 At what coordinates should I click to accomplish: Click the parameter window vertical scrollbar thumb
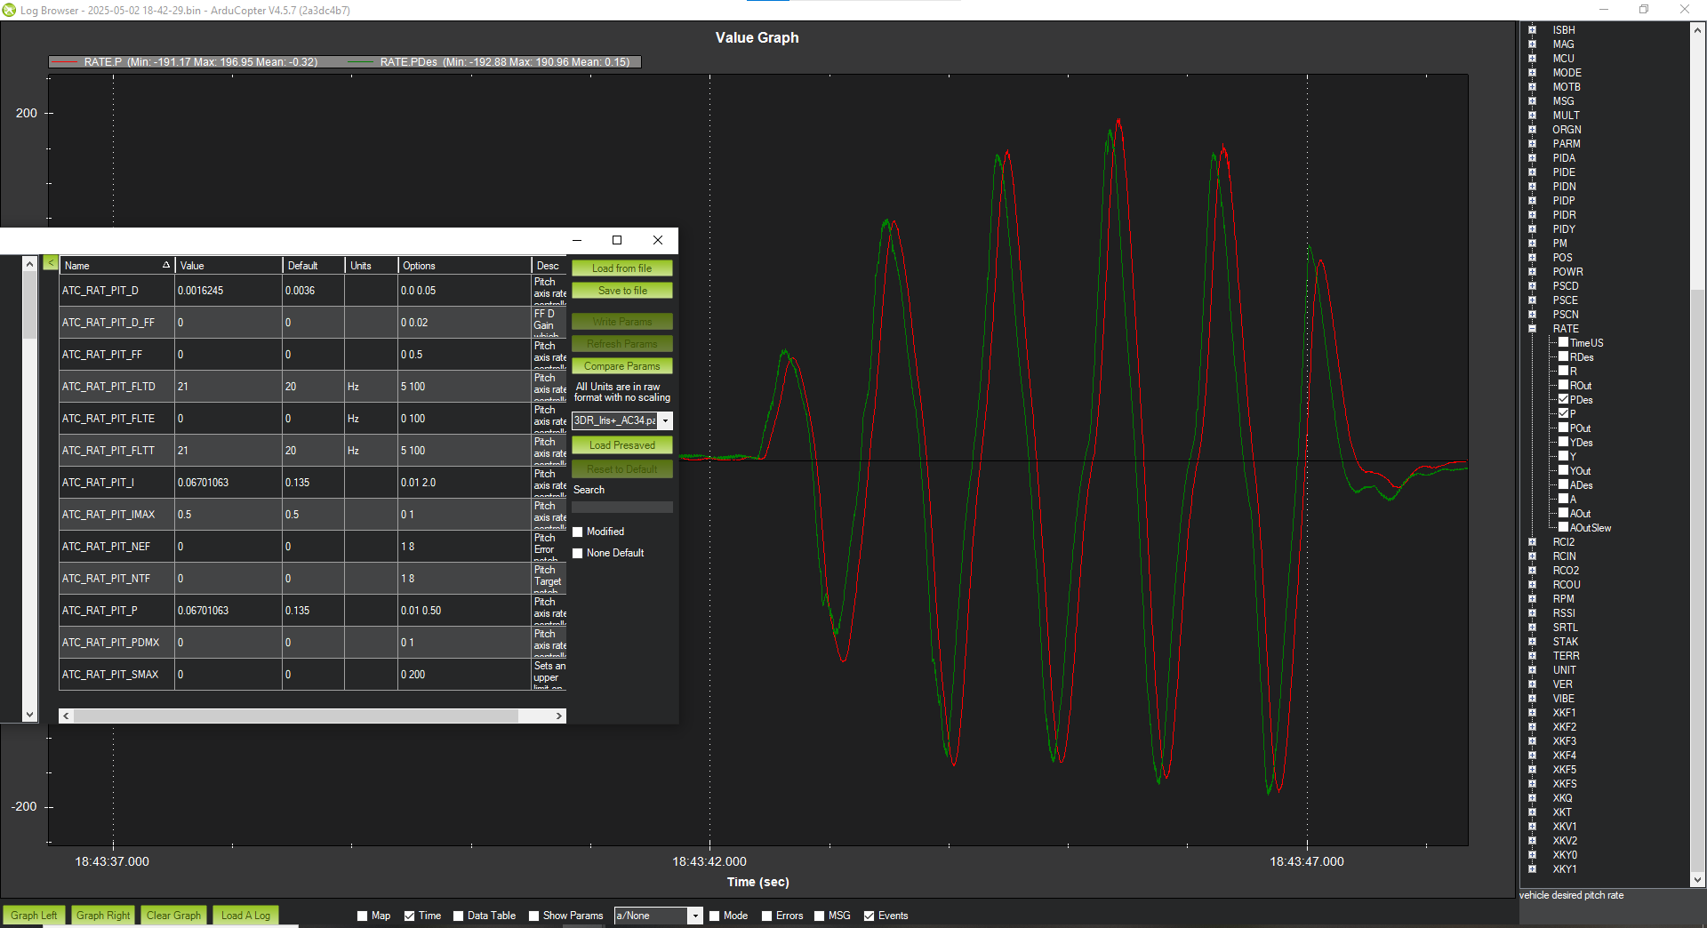pos(30,305)
